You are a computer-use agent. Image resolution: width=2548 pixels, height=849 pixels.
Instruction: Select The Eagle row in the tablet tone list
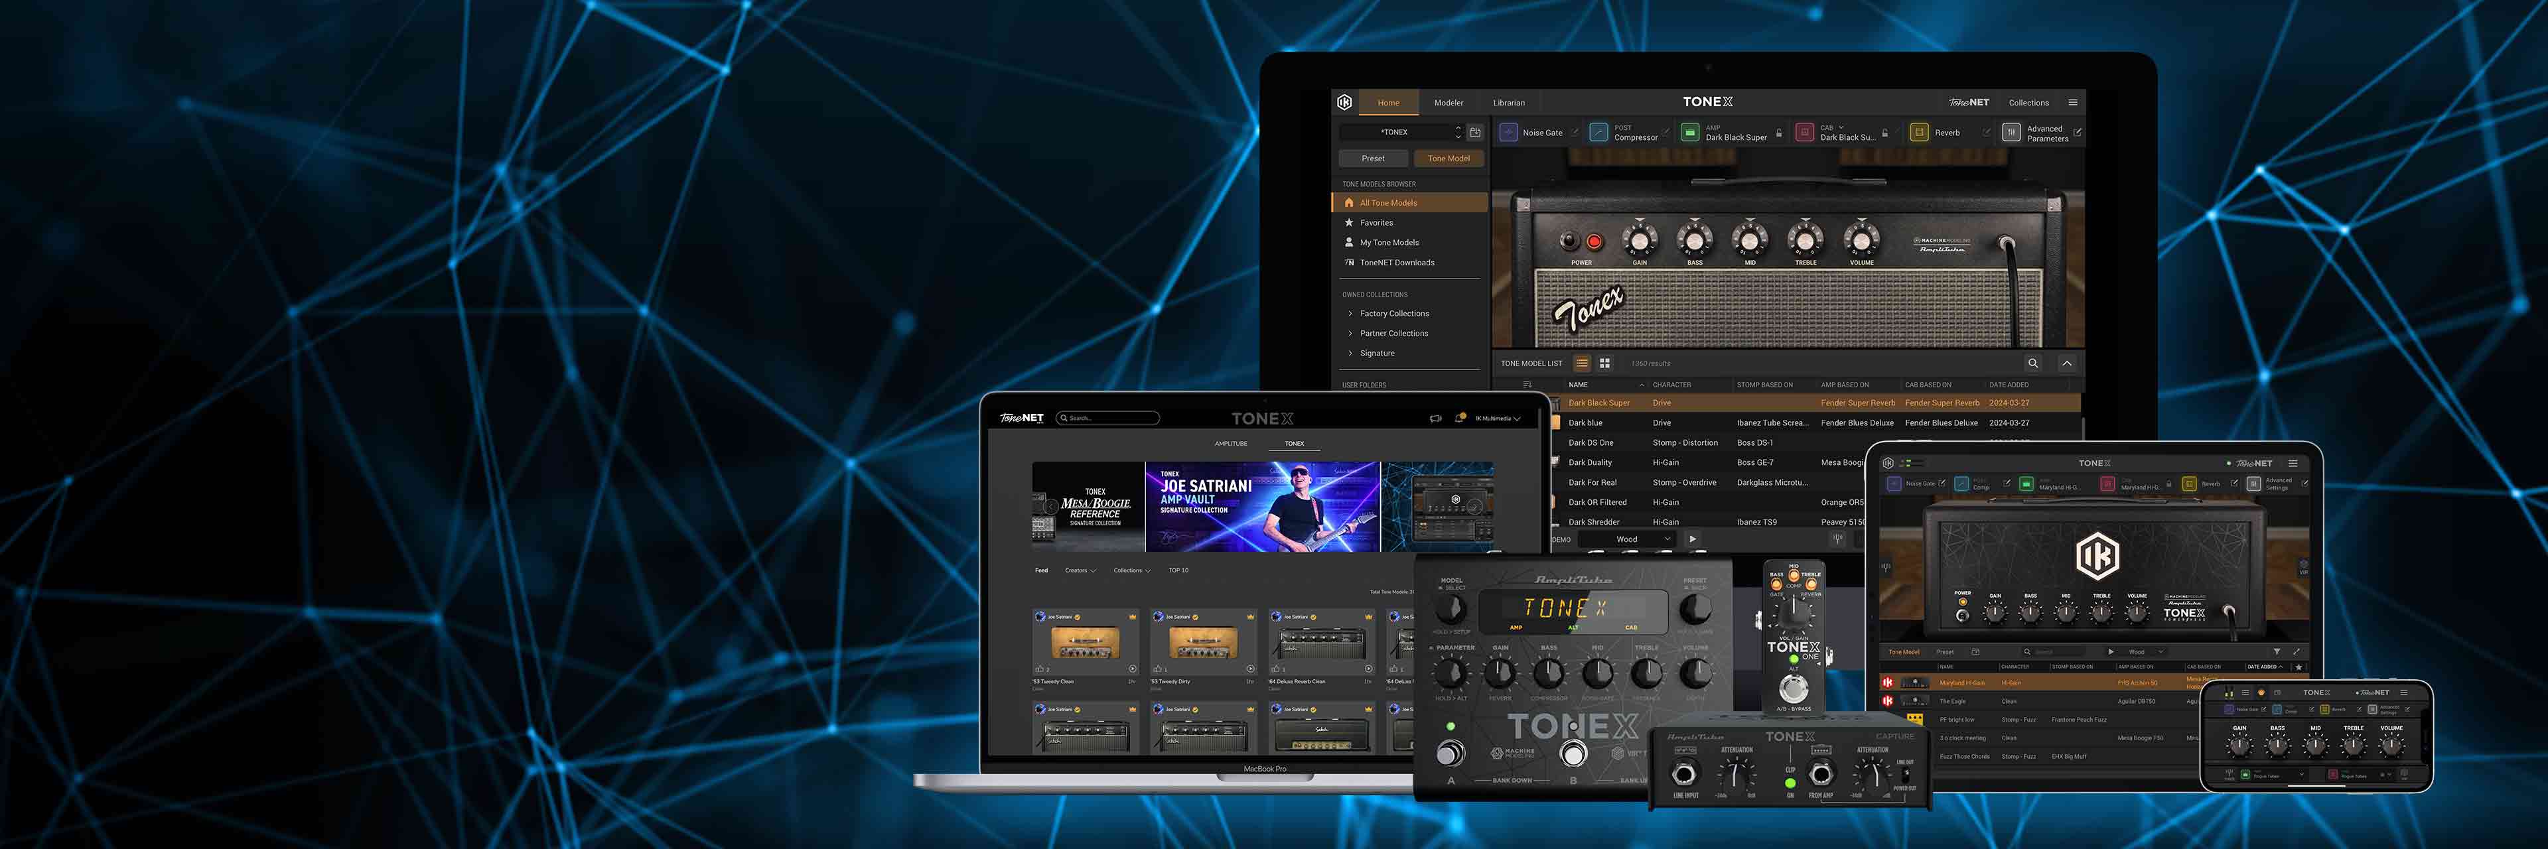click(x=2040, y=700)
